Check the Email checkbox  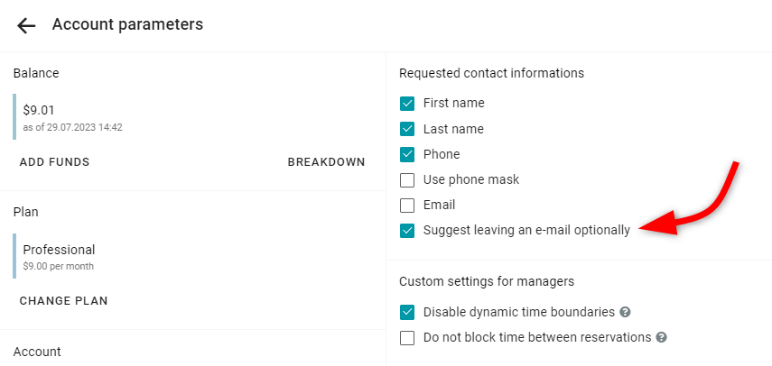(407, 205)
